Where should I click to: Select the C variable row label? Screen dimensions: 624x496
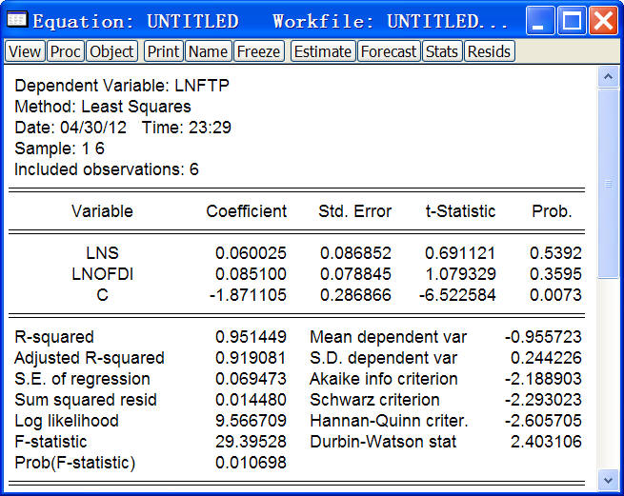tap(102, 295)
